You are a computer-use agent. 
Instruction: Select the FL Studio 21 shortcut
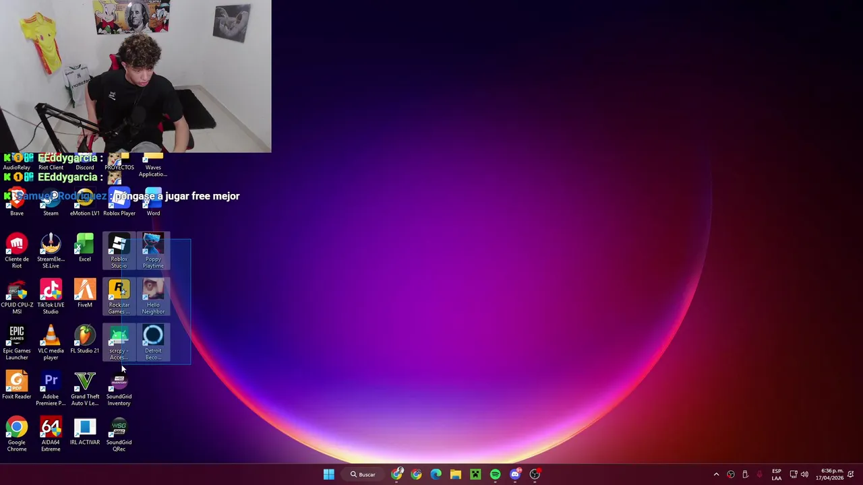click(x=85, y=339)
